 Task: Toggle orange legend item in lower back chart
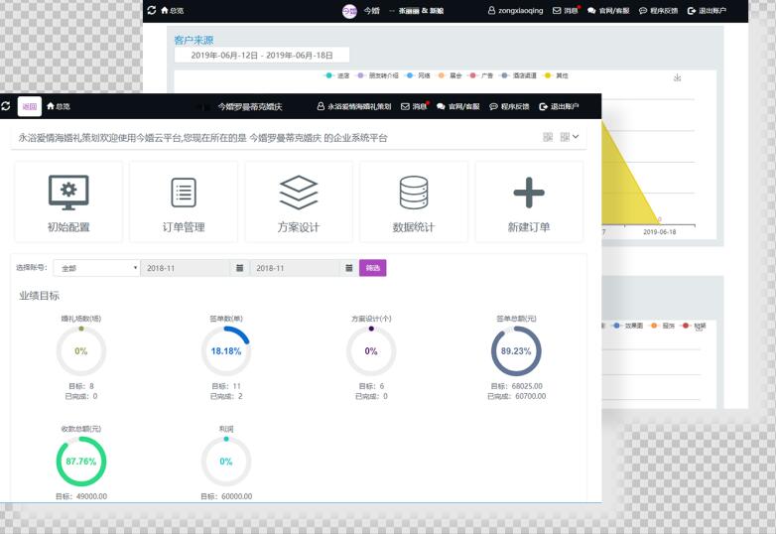coord(662,326)
